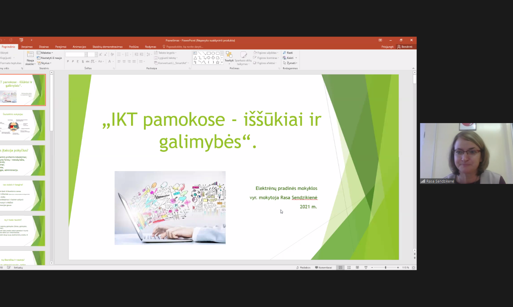Screen dimensions: 513x307
Task: Toggle italic text formatting
Action: tap(73, 61)
